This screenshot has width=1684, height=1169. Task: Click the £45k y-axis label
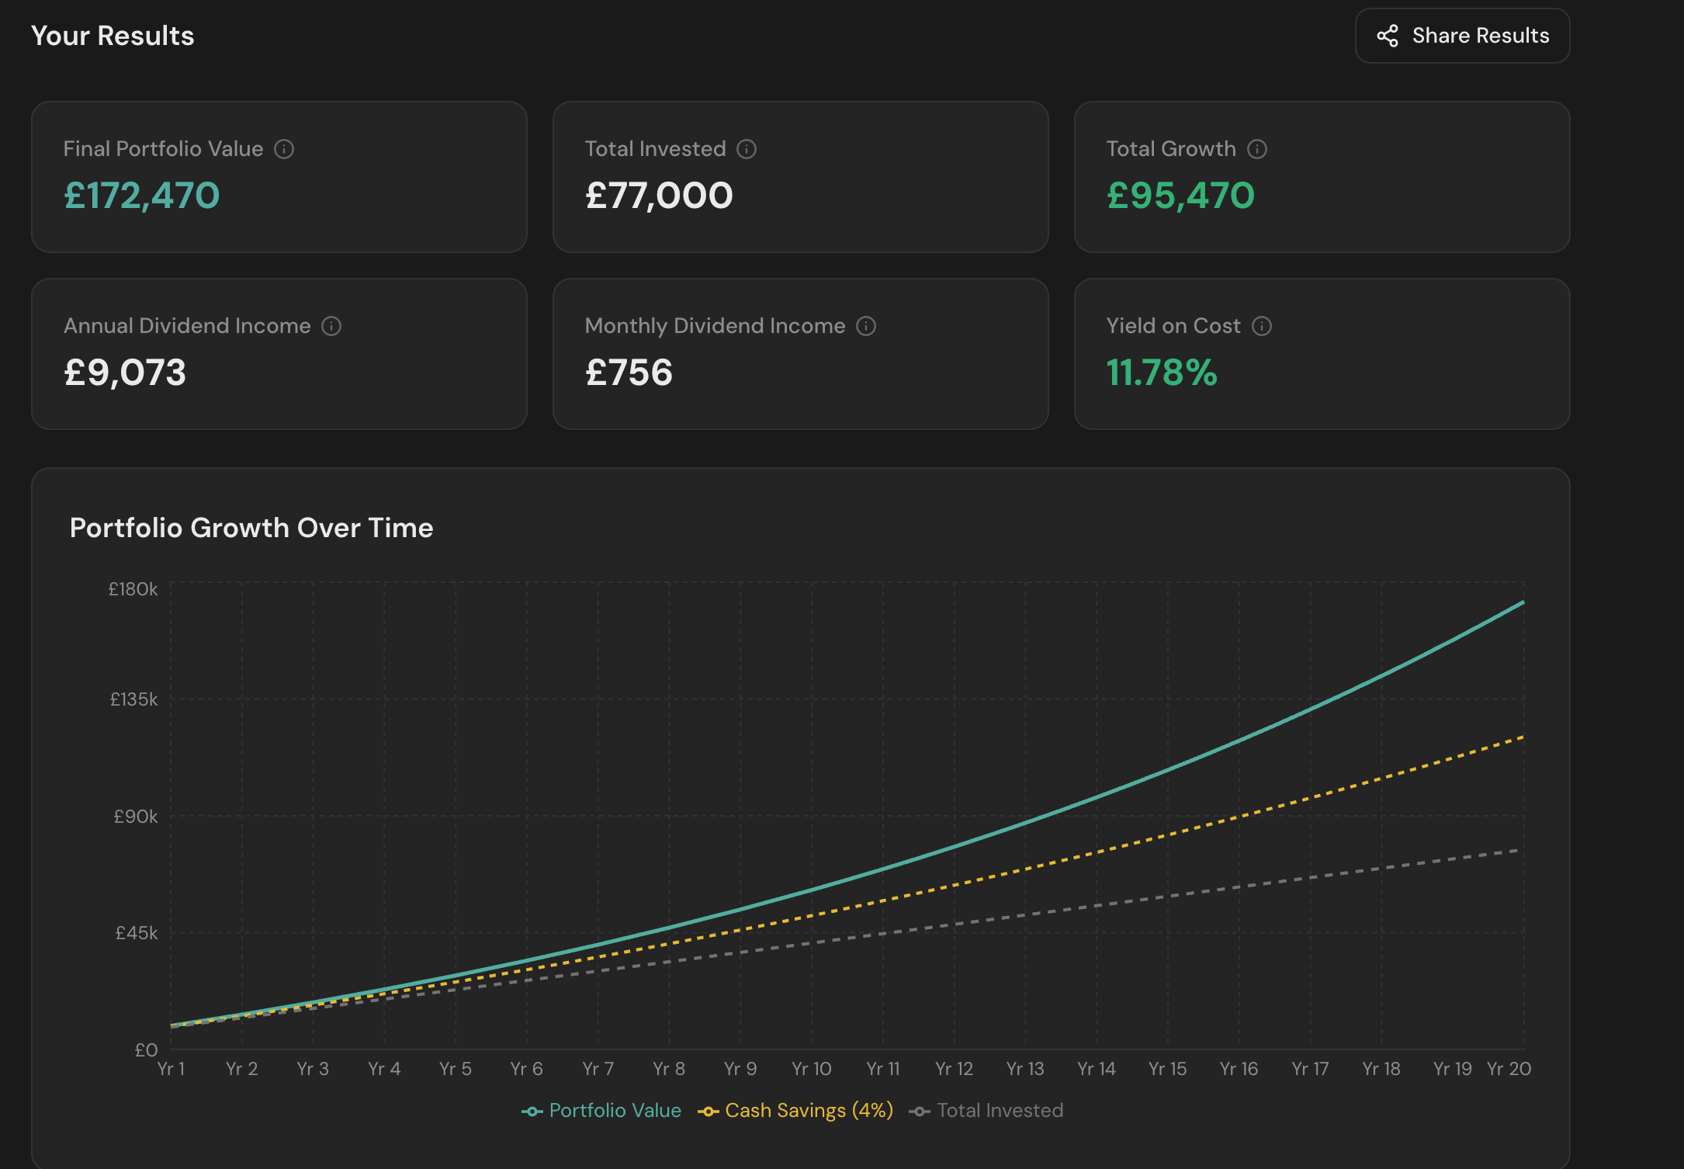pos(137,933)
